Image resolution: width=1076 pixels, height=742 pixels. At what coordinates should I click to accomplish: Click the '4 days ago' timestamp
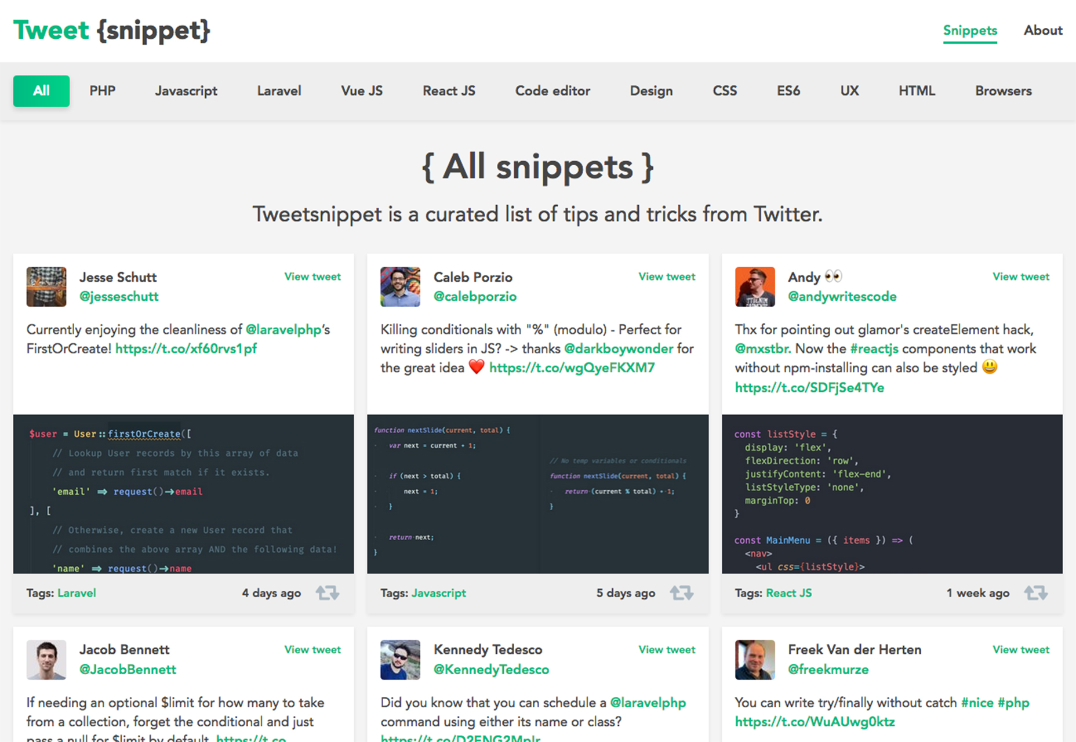coord(271,593)
